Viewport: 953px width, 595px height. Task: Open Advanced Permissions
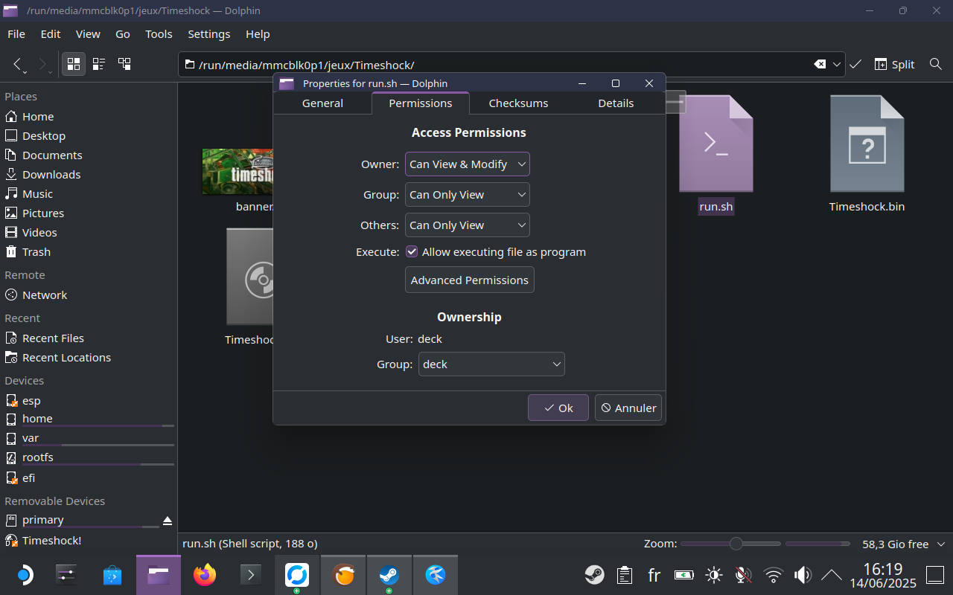pyautogui.click(x=470, y=280)
